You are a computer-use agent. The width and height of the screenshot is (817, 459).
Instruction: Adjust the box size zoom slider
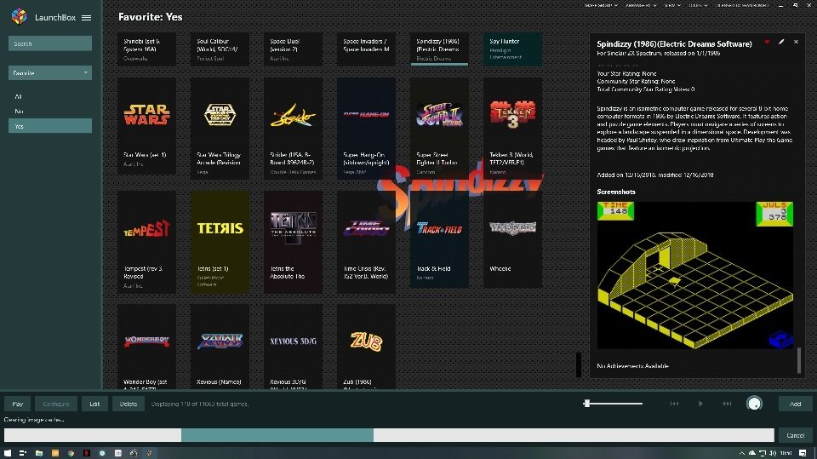pyautogui.click(x=613, y=403)
